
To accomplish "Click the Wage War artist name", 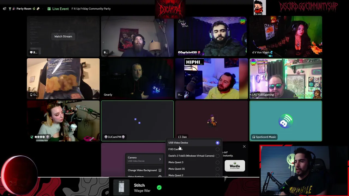I will [x=142, y=191].
